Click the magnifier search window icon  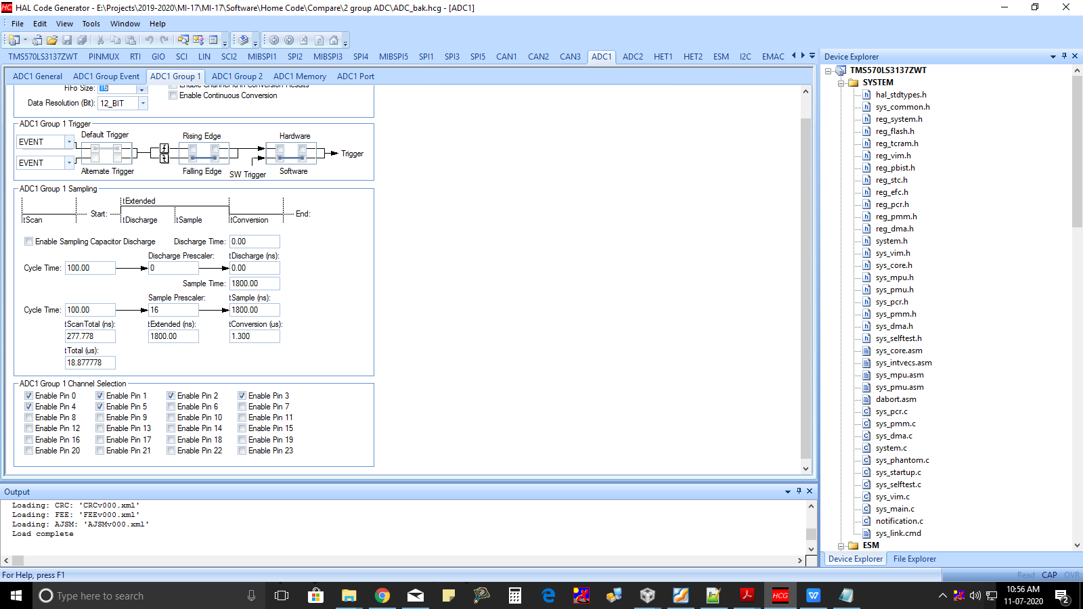[183, 40]
